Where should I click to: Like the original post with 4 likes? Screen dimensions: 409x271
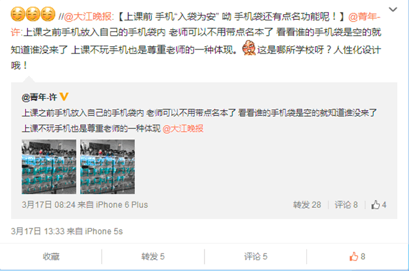[376, 205]
